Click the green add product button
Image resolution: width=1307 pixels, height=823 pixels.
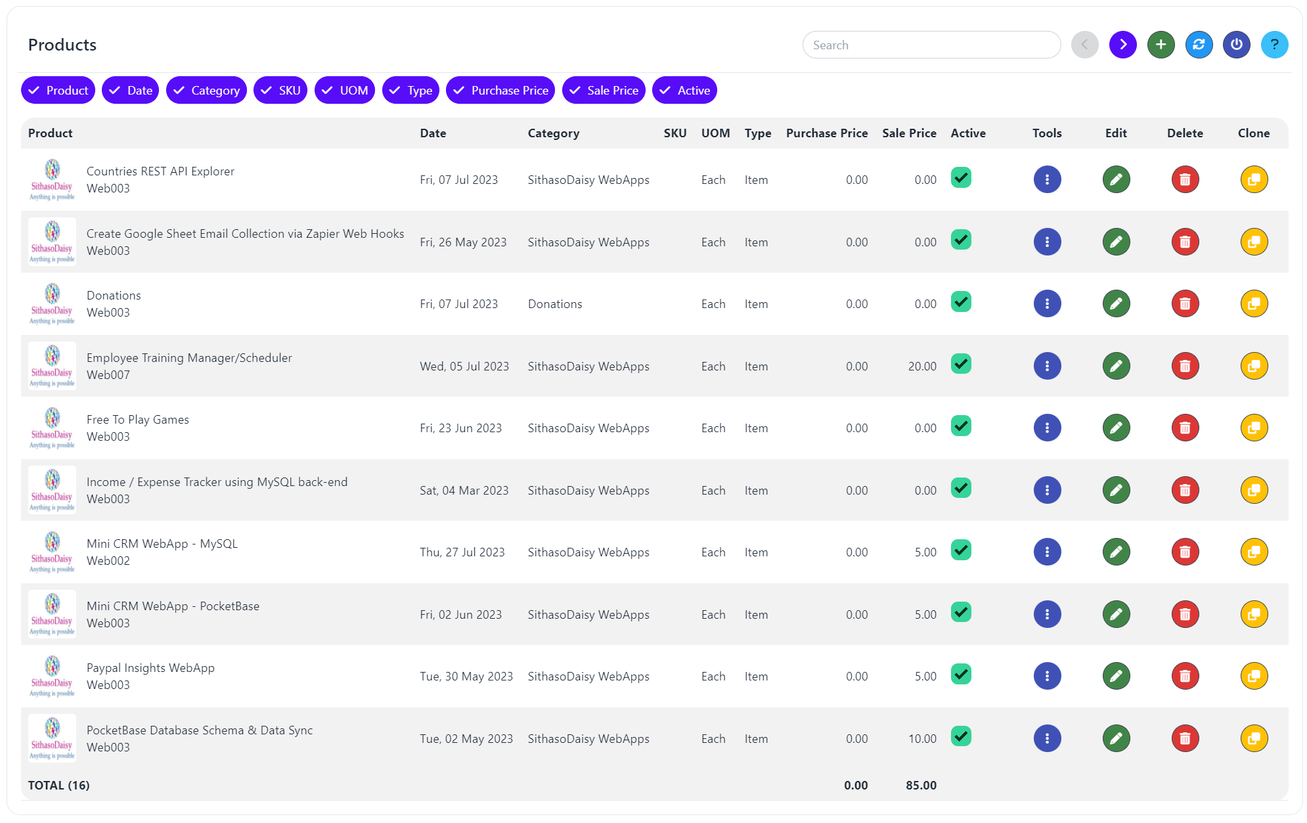click(x=1161, y=45)
